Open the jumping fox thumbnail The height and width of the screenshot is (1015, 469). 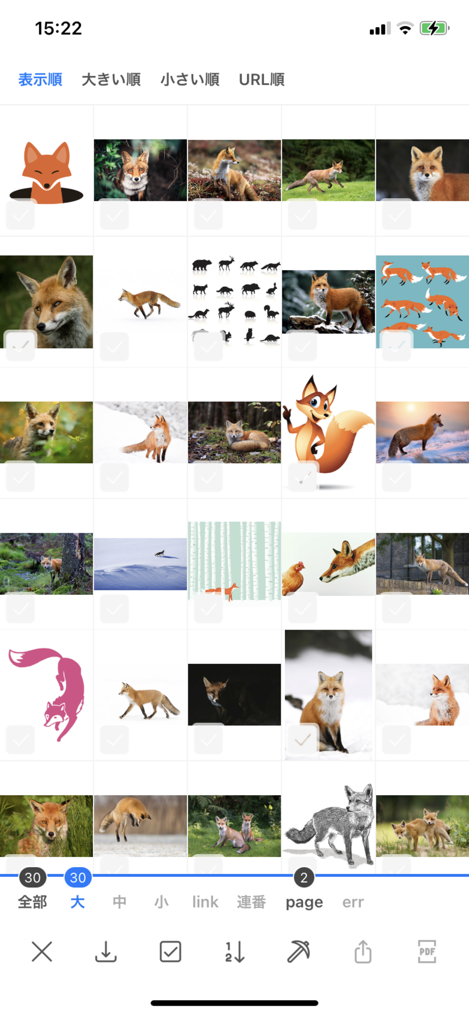[x=140, y=826]
